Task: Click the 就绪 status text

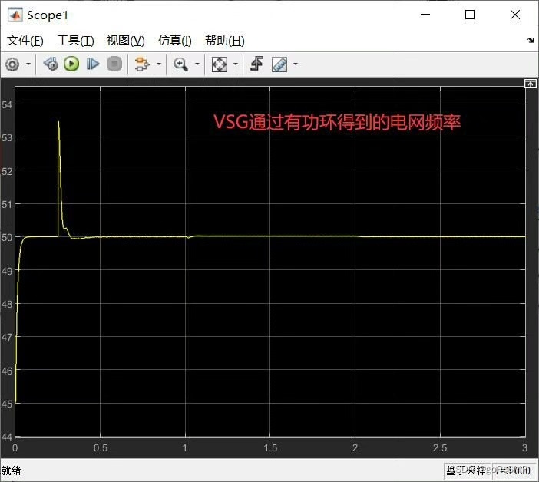Action: coord(12,470)
